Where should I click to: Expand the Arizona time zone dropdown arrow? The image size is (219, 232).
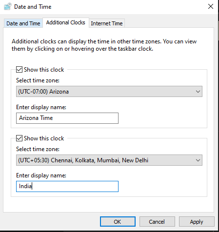pyautogui.click(x=198, y=92)
